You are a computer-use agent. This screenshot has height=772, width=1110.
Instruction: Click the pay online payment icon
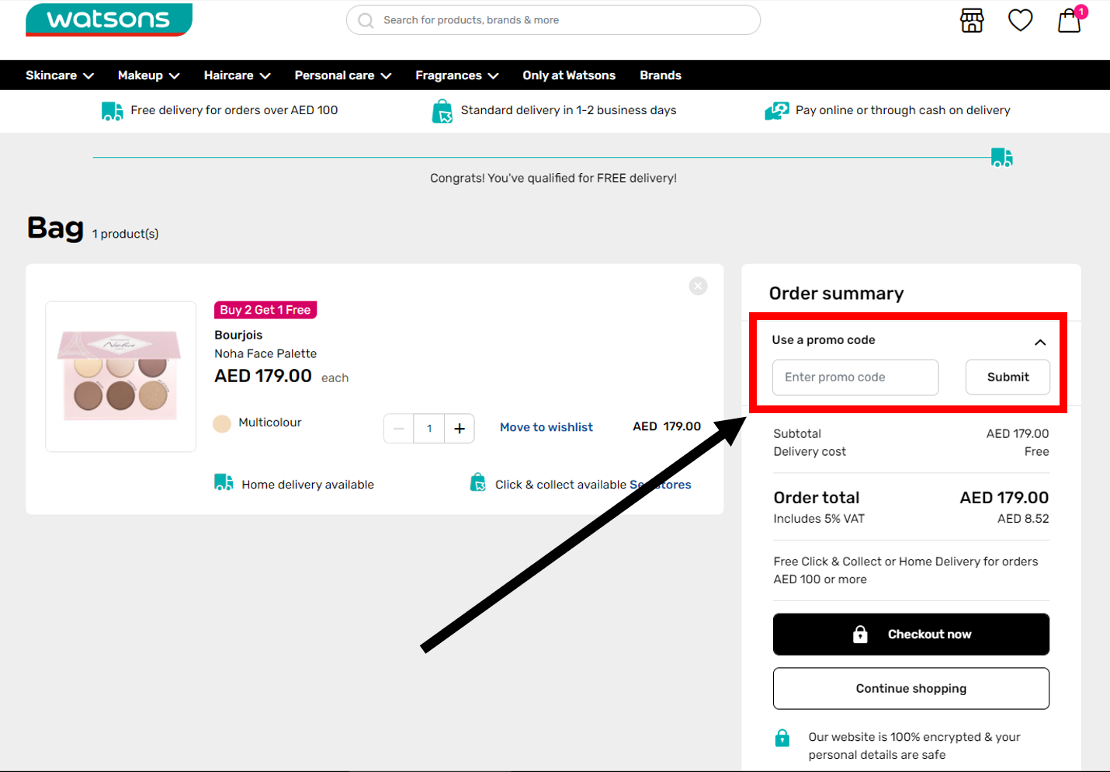coord(776,110)
